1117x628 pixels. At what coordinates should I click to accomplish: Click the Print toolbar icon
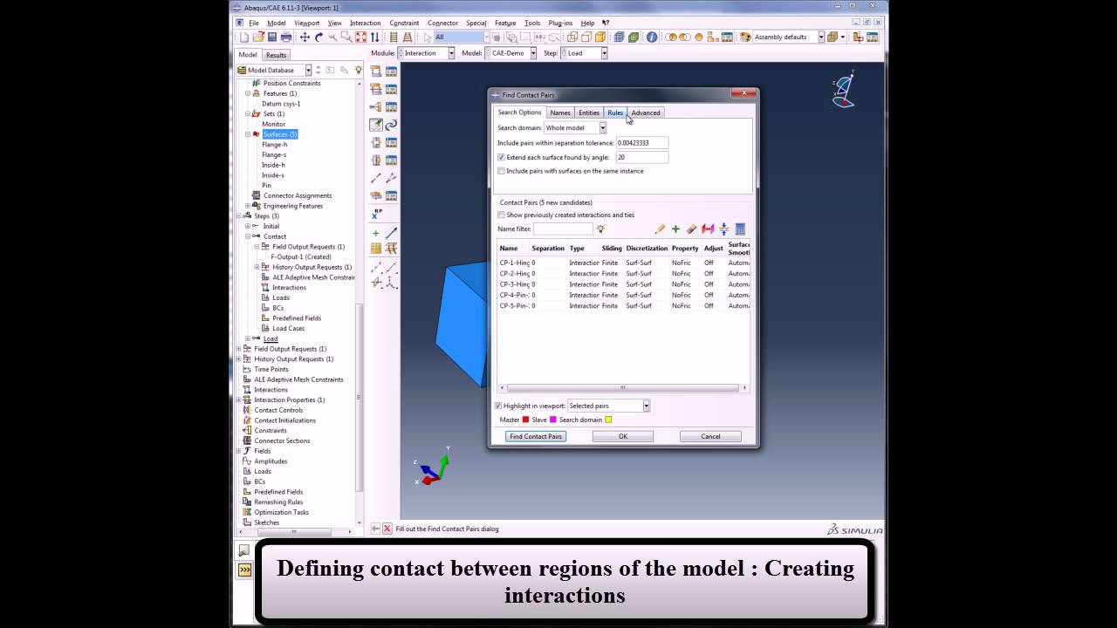click(286, 38)
